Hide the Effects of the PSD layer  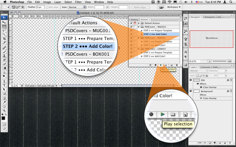coord(198,84)
